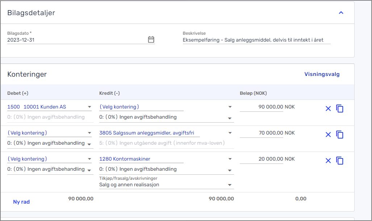Click the Beskrivelse description field
This screenshot has height=221, width=372.
coord(256,40)
